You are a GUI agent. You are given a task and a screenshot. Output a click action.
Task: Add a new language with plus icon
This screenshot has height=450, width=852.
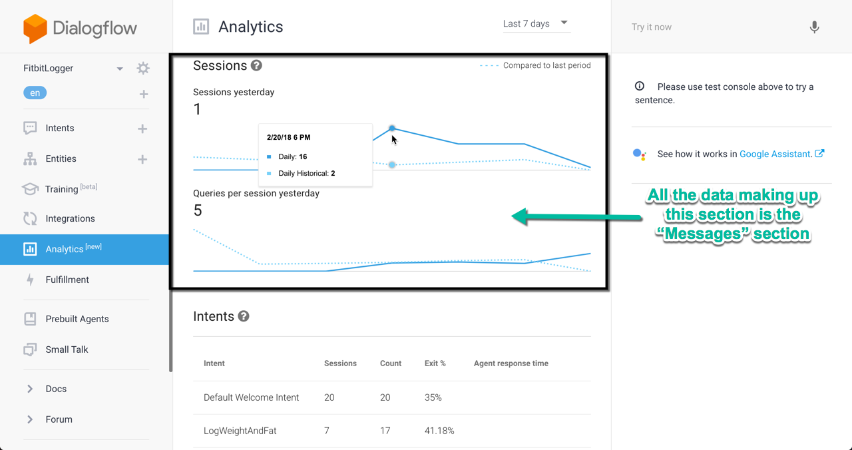click(144, 94)
